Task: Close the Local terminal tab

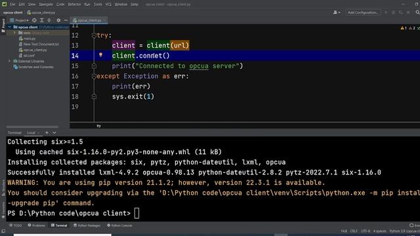Action: point(39,132)
